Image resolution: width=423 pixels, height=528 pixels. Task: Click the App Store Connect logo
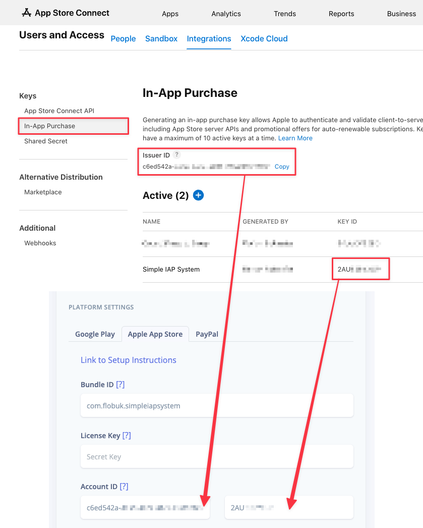(66, 13)
